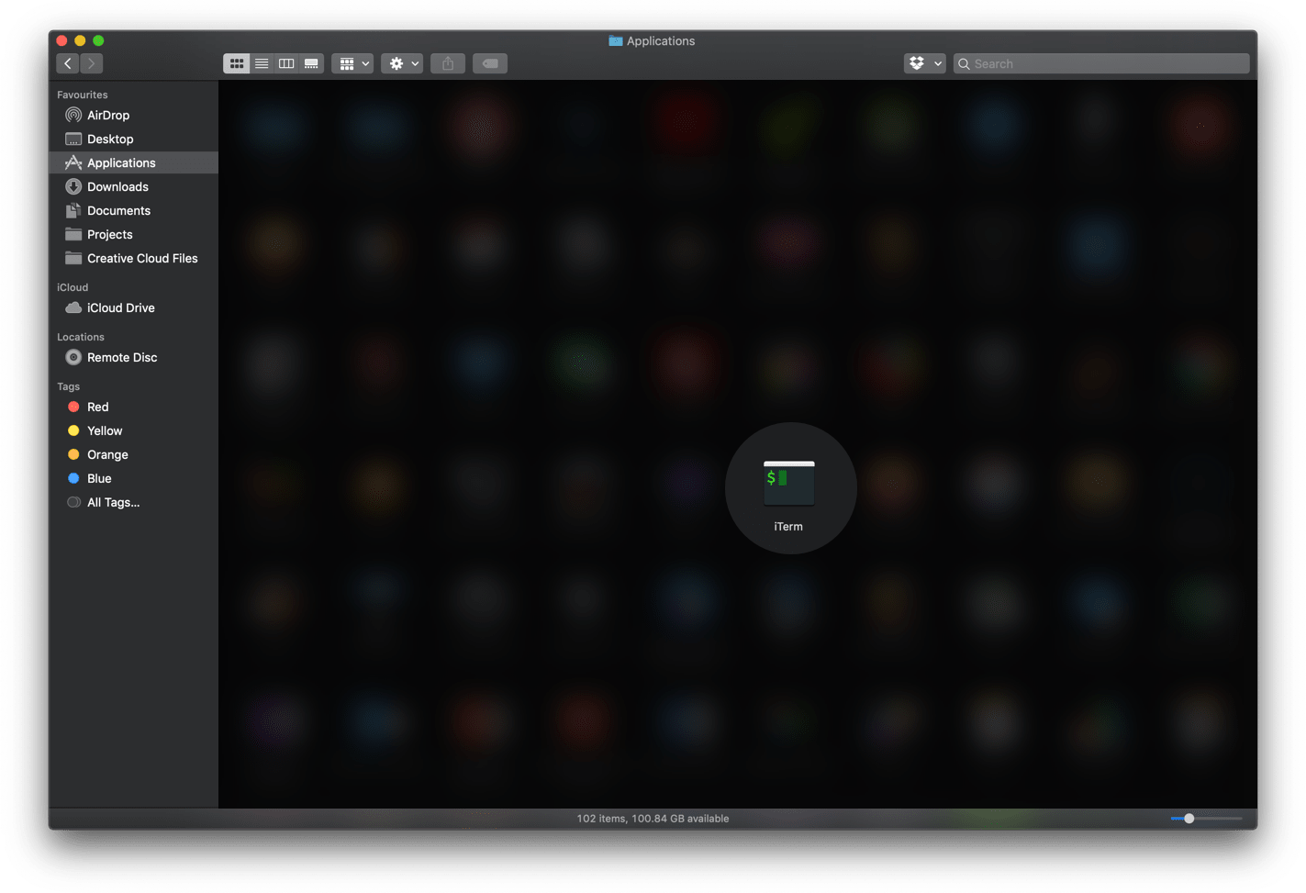1306x893 pixels.
Task: Open the gear action menu
Action: tap(402, 63)
